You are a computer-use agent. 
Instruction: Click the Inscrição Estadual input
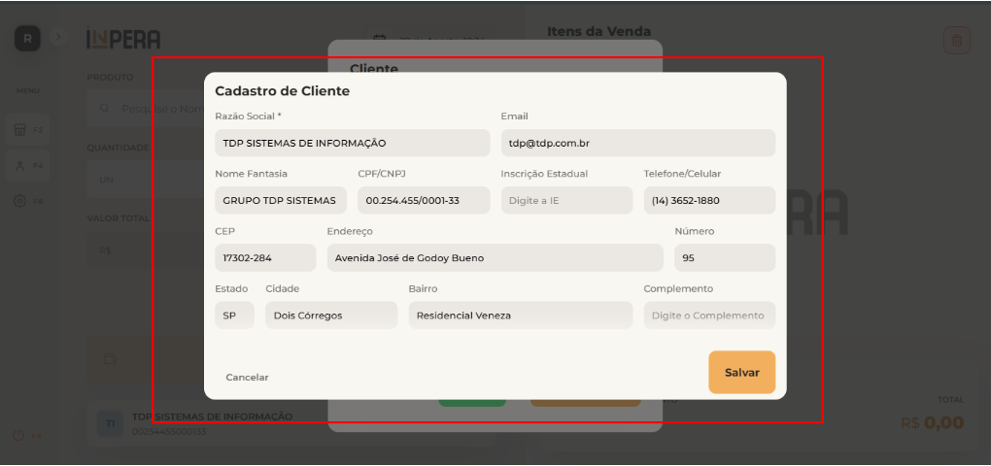point(567,200)
